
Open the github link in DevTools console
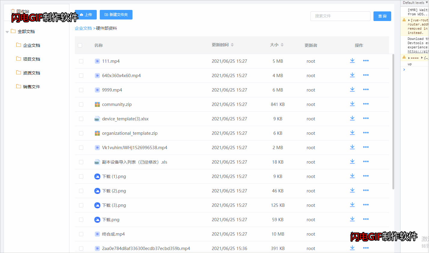pos(418,51)
